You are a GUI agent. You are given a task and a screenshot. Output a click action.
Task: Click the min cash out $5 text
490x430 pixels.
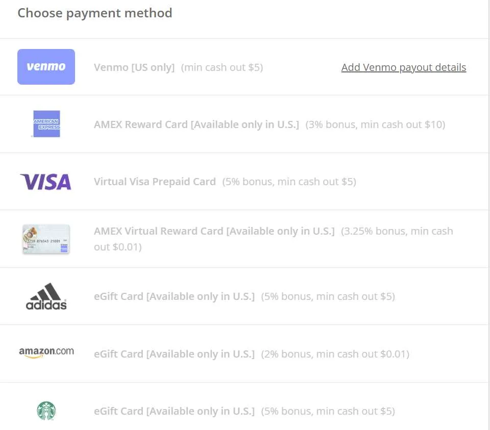point(222,67)
